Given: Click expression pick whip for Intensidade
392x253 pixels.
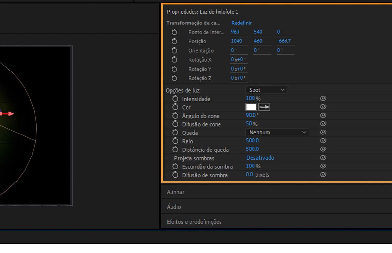Looking at the screenshot, I should tap(323, 98).
